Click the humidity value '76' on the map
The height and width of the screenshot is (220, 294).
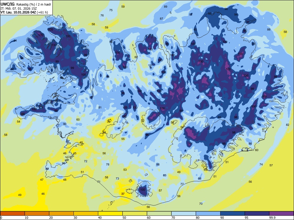tap(102, 15)
